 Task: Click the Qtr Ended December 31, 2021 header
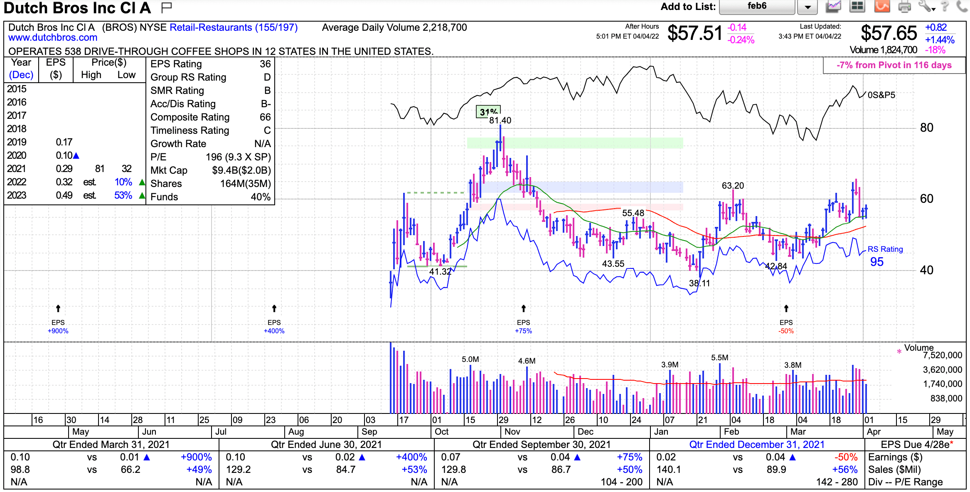[757, 445]
